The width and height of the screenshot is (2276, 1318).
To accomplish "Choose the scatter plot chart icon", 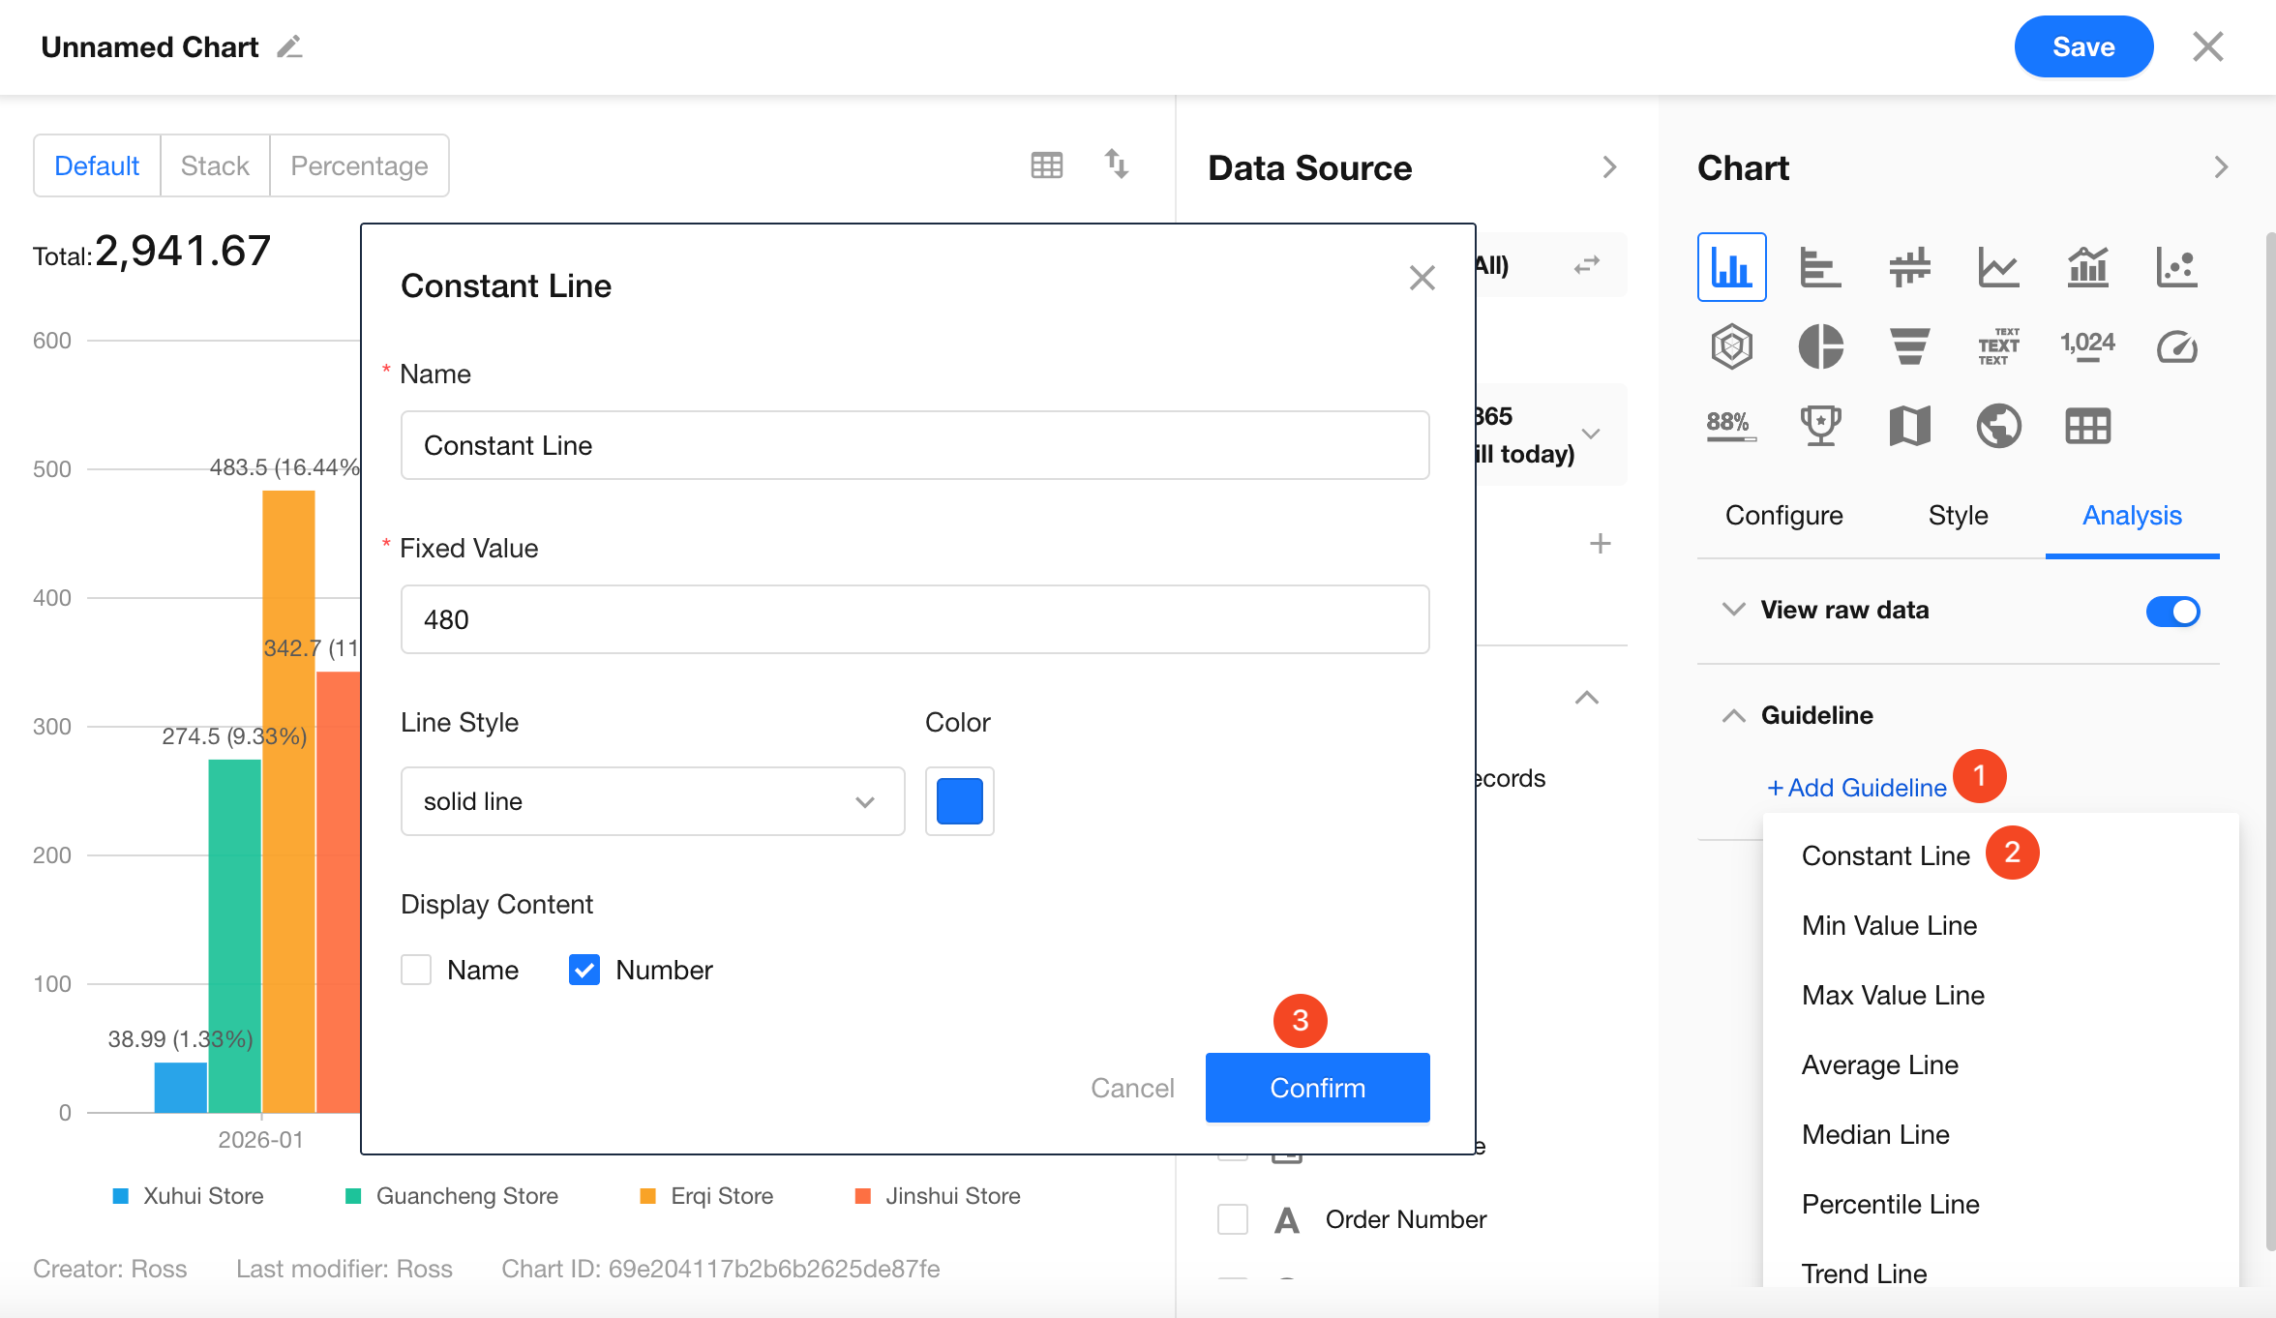I will [2176, 267].
